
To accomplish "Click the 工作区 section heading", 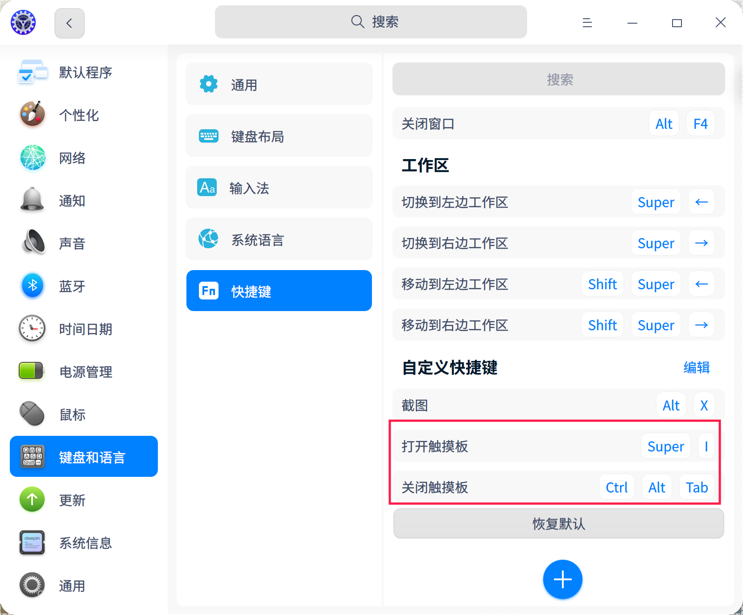I will click(425, 165).
